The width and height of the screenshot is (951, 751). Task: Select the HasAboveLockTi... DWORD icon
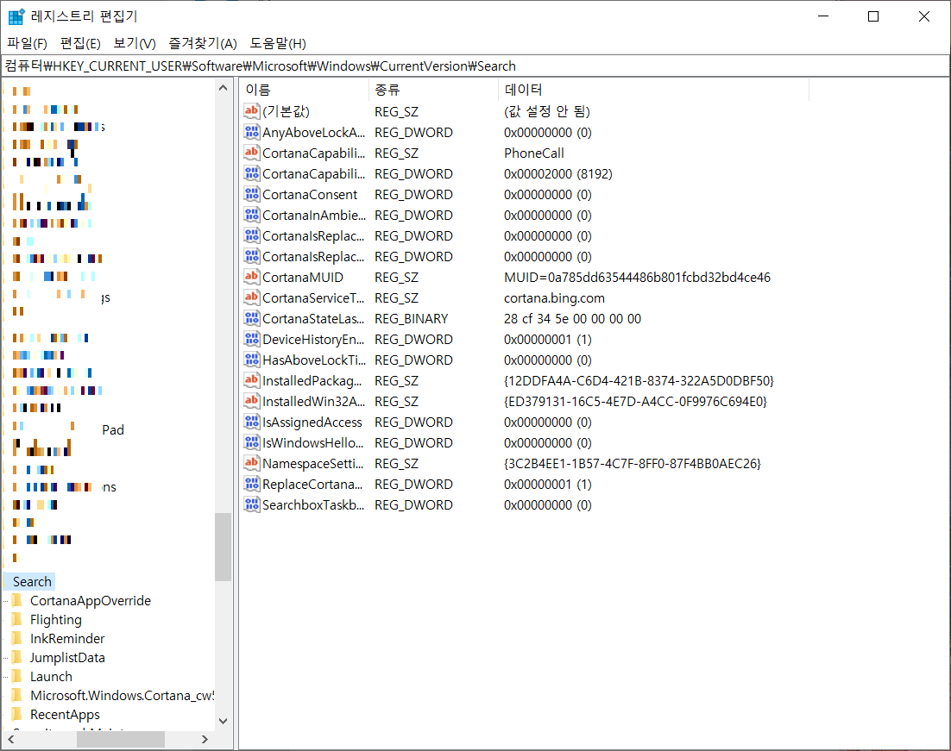(x=252, y=360)
